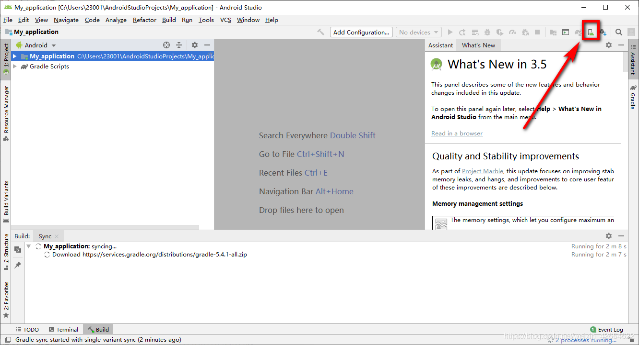Hide the Build panel with minus icon
The height and width of the screenshot is (345, 639).
(x=621, y=236)
